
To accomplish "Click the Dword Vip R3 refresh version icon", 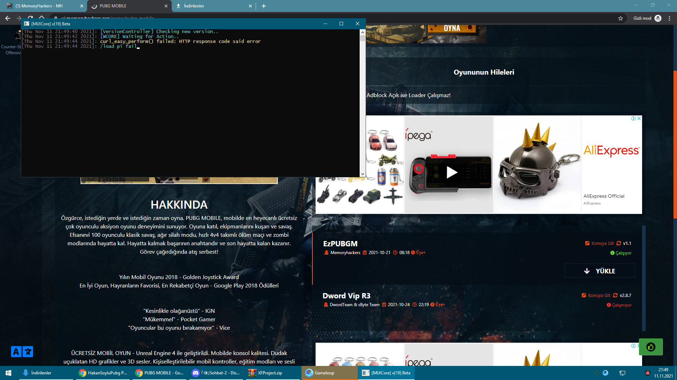I will pos(615,295).
